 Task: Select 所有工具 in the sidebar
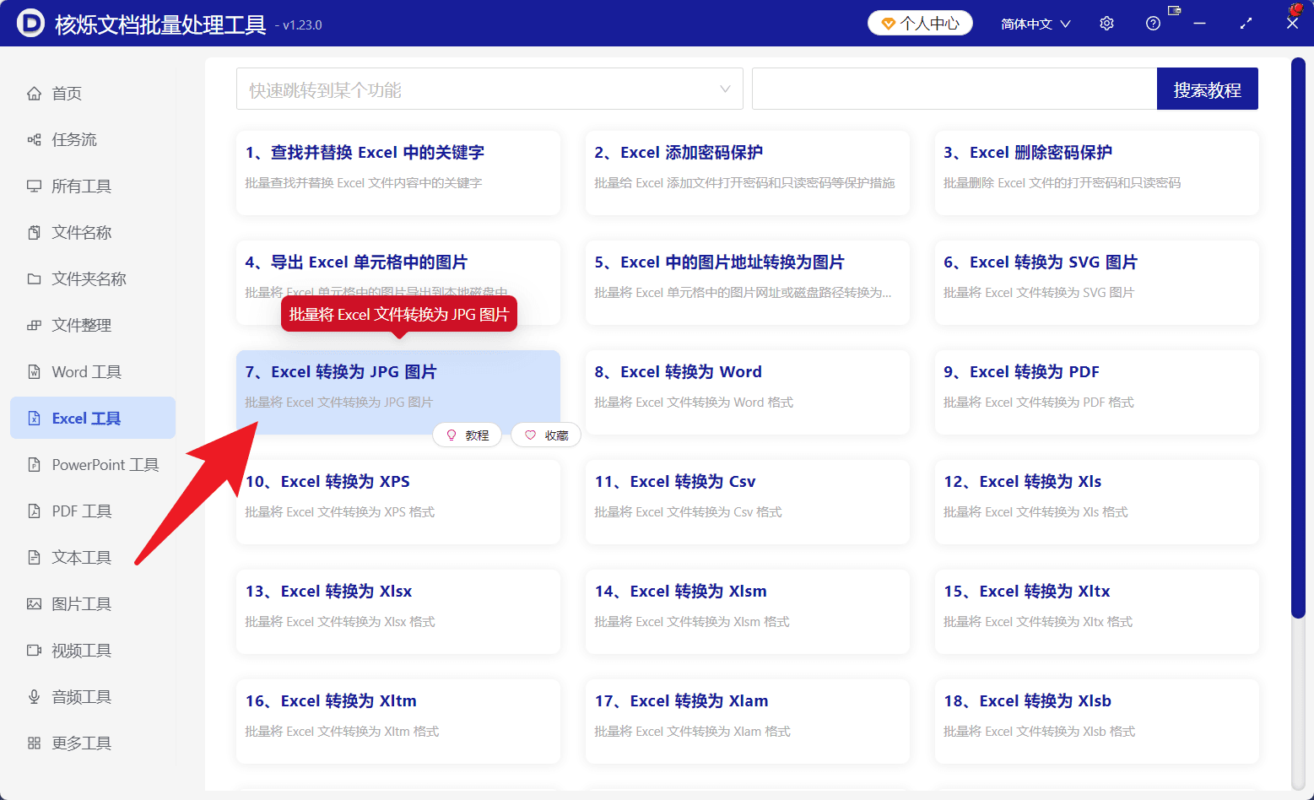click(93, 186)
